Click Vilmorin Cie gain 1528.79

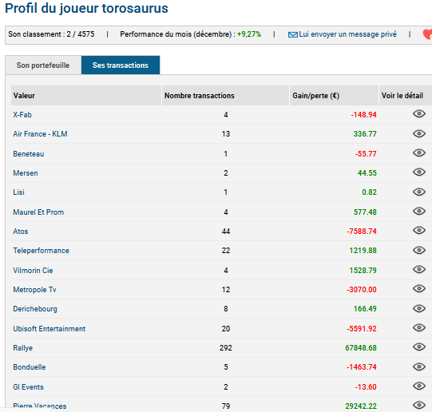[363, 271]
